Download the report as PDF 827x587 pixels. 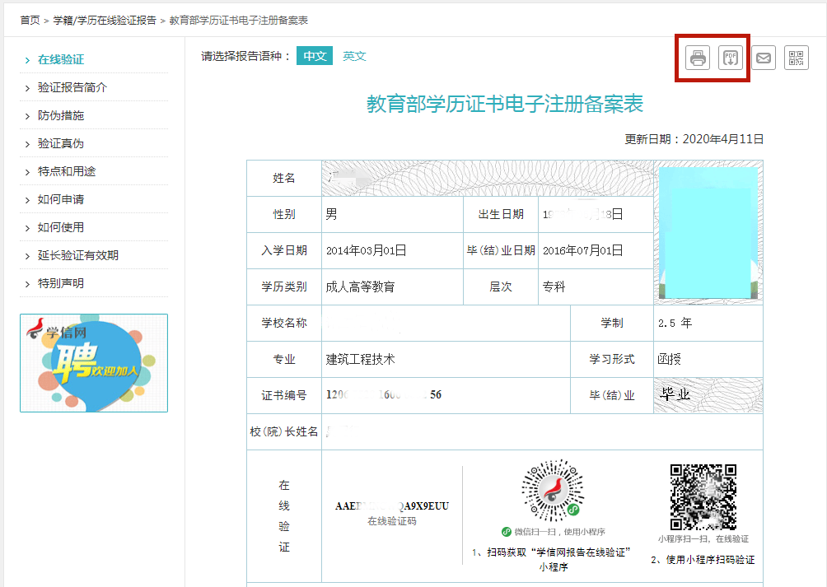731,58
